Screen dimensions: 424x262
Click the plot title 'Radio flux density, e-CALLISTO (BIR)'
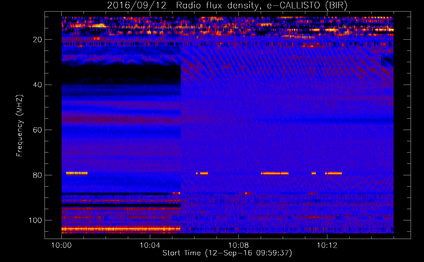click(x=262, y=6)
